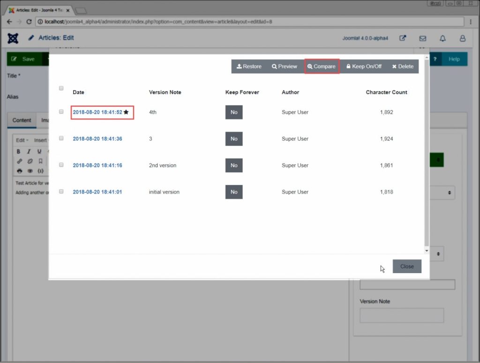The image size is (480, 363).
Task: Click the pencil icon beside Articles: Edit
Action: (x=31, y=38)
